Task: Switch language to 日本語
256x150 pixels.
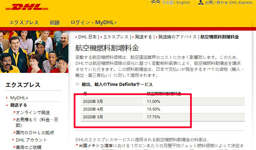Action: (x=168, y=2)
